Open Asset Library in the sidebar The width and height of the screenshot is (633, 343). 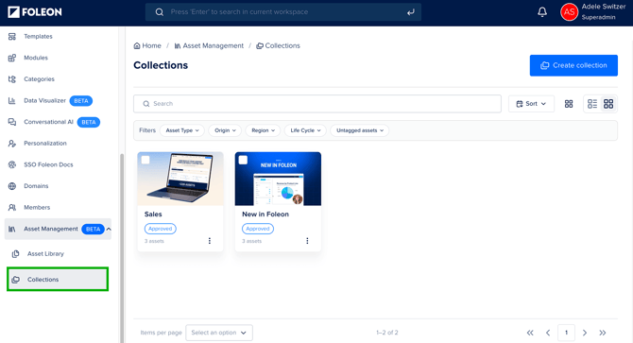(x=45, y=254)
